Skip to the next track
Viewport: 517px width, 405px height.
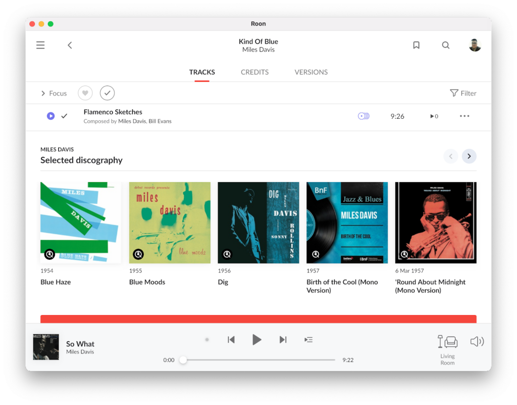[x=283, y=340]
